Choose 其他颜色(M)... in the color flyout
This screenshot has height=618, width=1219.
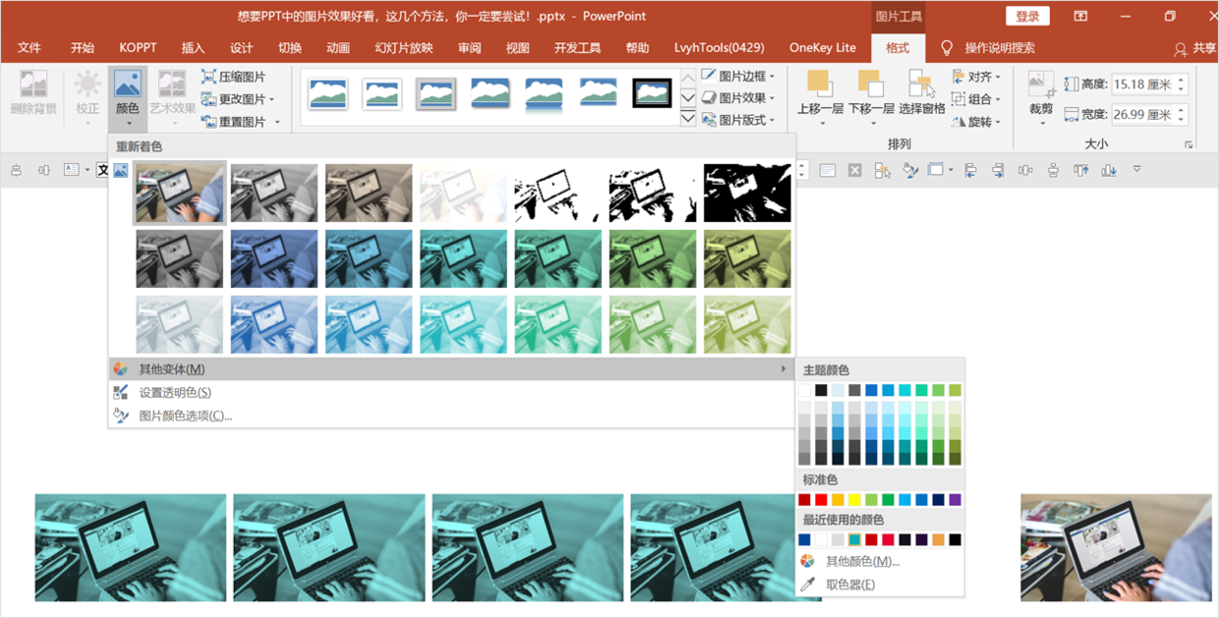pos(863,561)
